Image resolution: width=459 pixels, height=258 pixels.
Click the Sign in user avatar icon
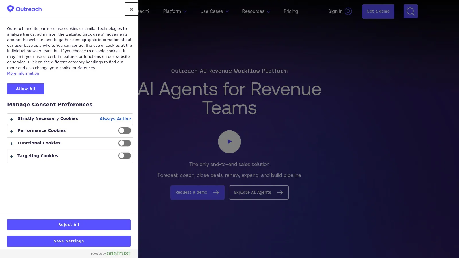[348, 11]
